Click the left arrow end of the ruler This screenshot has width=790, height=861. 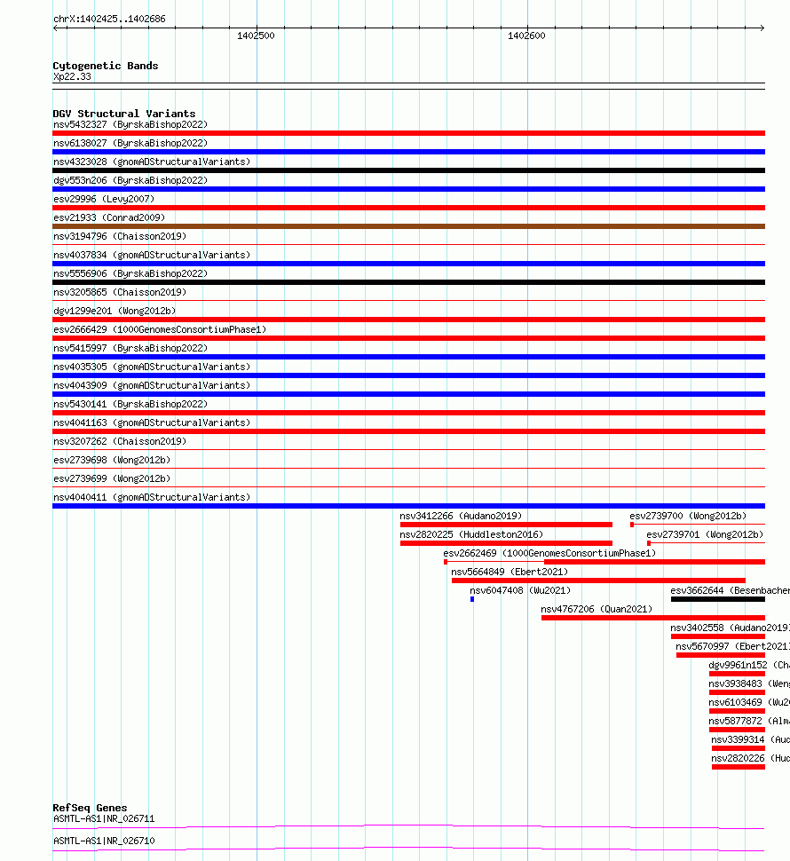pyautogui.click(x=55, y=28)
